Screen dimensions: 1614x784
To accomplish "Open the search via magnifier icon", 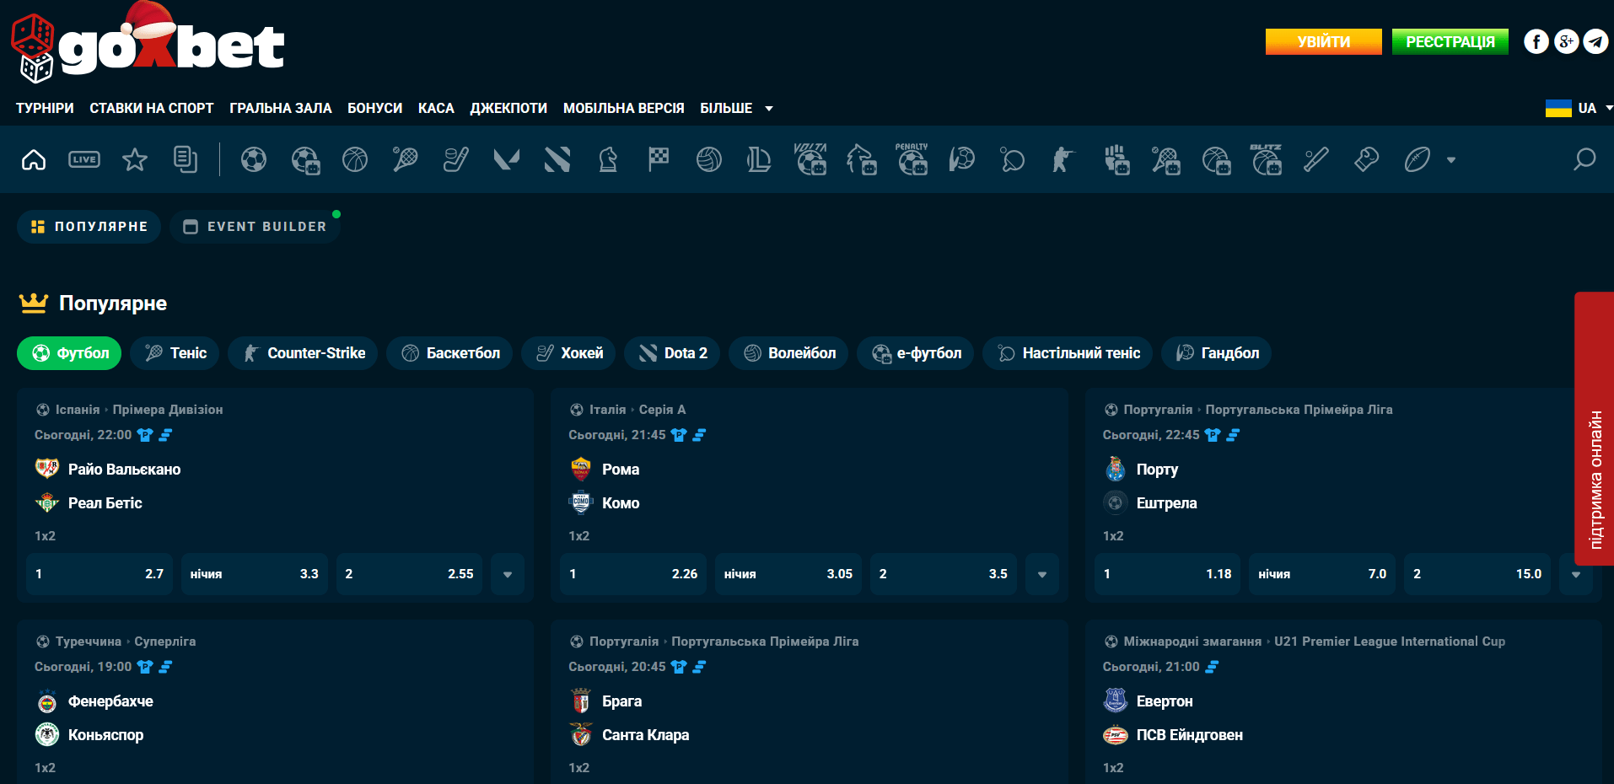I will (x=1585, y=159).
